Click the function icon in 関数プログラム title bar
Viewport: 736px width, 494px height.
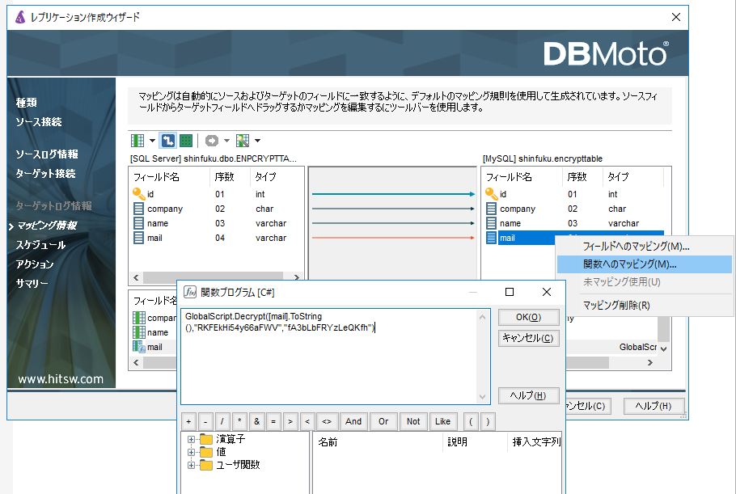coord(190,292)
